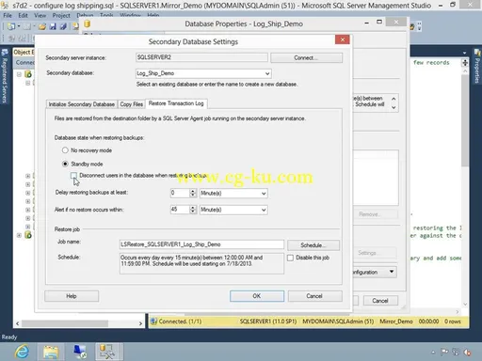Click the Secondary server instance field SQLSERVER2
The height and width of the screenshot is (361, 482).
tap(201, 57)
